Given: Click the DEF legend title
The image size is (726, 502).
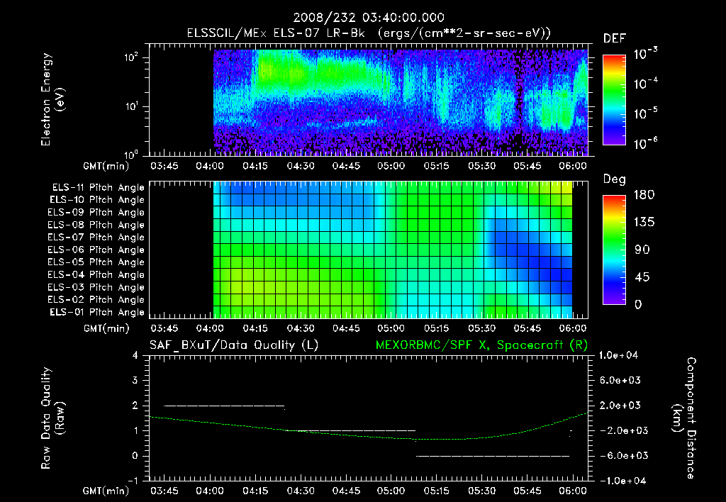Looking at the screenshot, I should (615, 39).
